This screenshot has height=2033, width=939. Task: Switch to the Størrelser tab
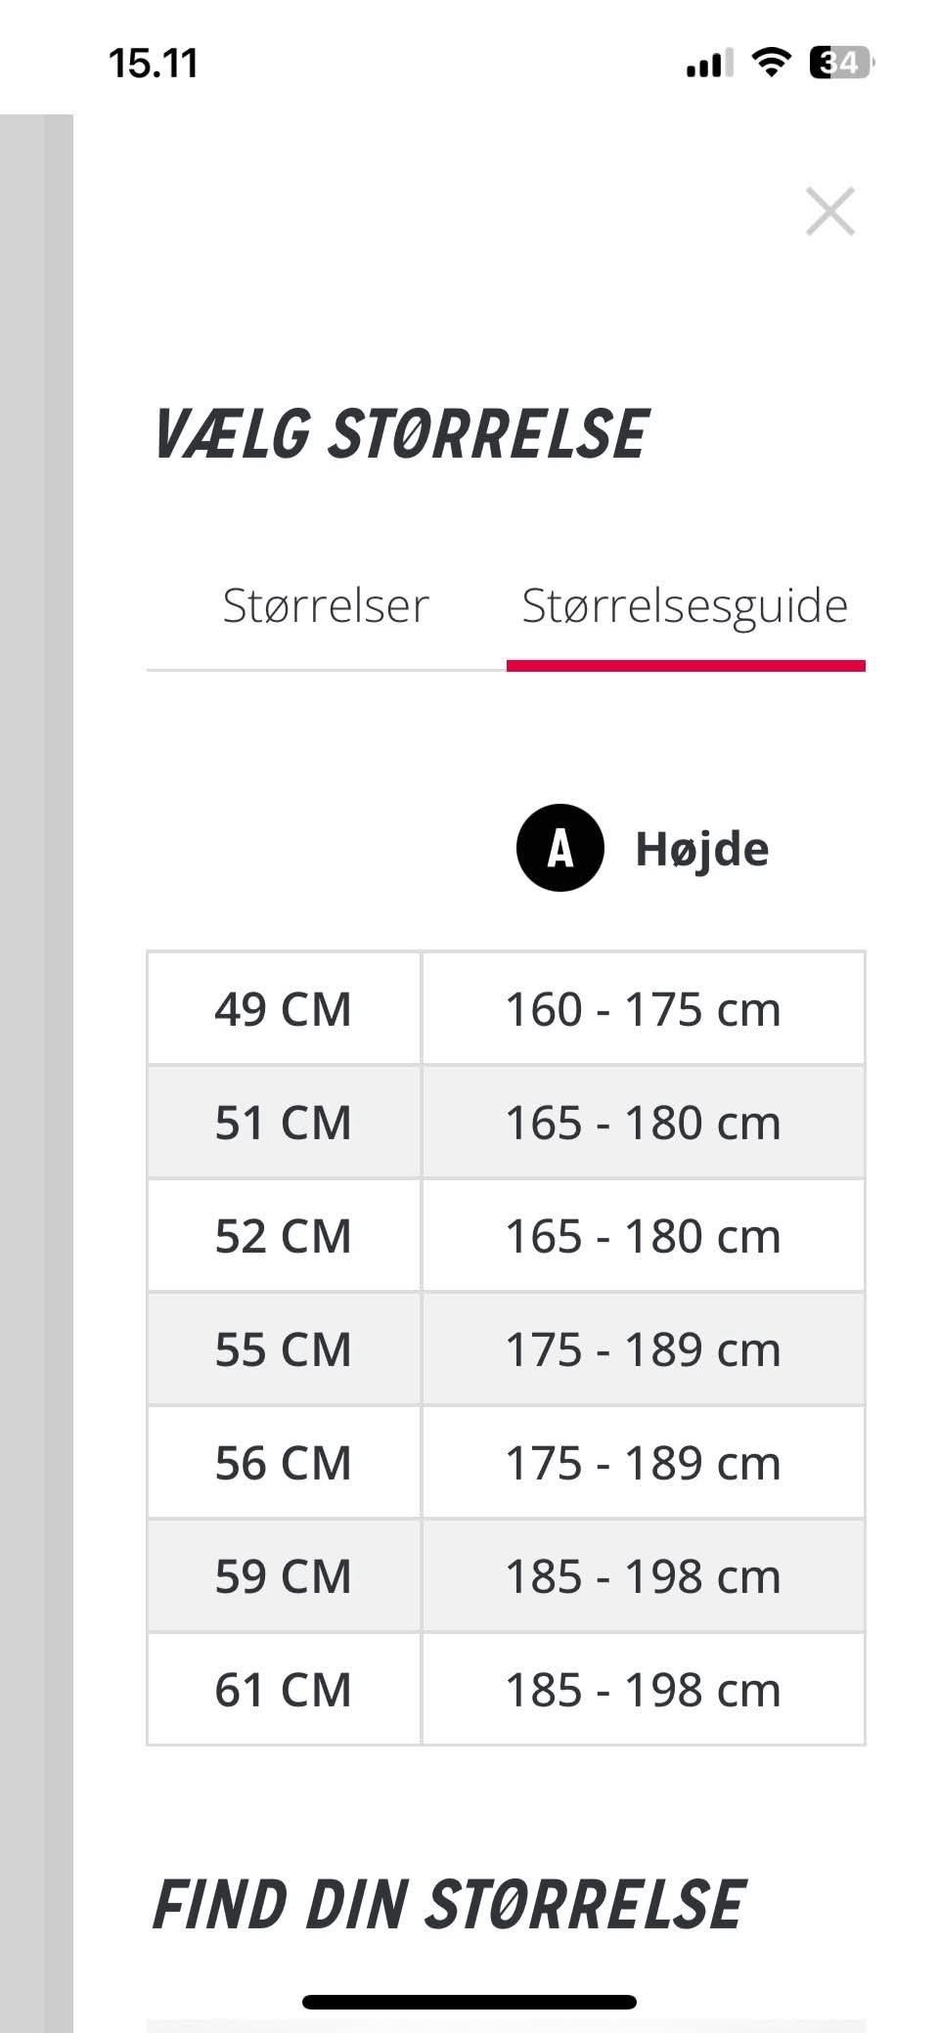pos(326,605)
